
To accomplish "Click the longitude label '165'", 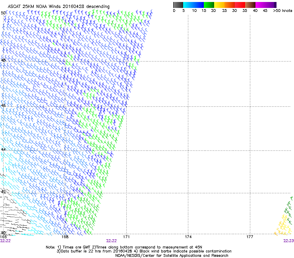I will click(3, 237).
